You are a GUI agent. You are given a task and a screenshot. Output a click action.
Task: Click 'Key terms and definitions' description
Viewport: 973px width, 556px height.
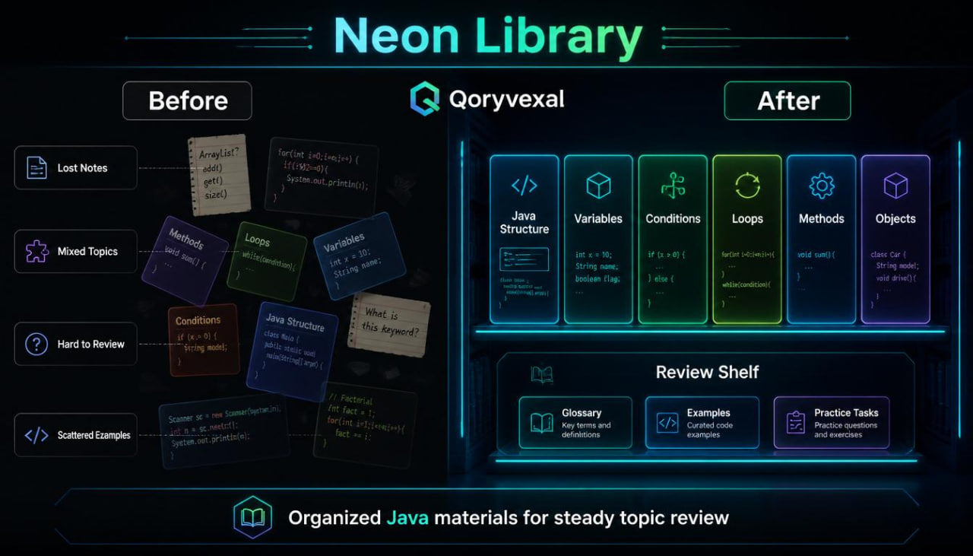586,430
